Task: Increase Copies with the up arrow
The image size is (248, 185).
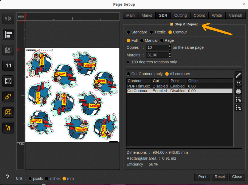Action: [x=170, y=46]
